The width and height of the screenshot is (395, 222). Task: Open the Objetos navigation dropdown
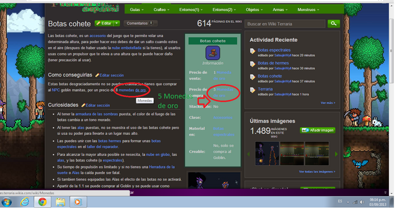[254, 10]
